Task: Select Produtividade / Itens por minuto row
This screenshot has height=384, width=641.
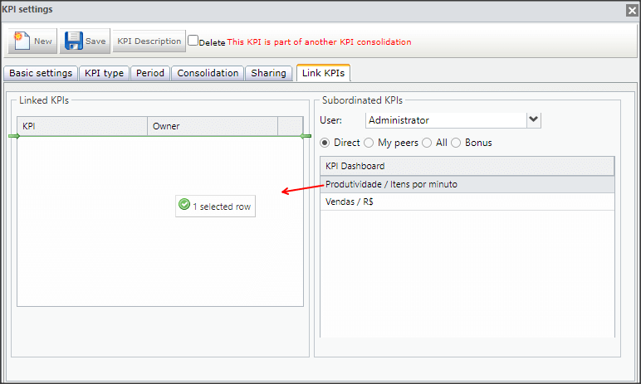Action: point(467,184)
